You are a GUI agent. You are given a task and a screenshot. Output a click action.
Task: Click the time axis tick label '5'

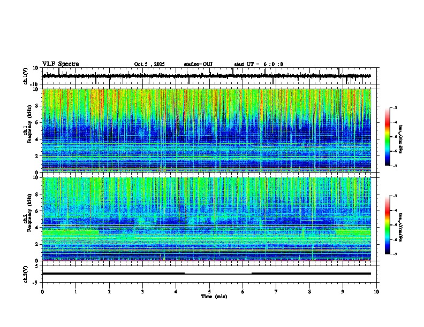coord(209,292)
